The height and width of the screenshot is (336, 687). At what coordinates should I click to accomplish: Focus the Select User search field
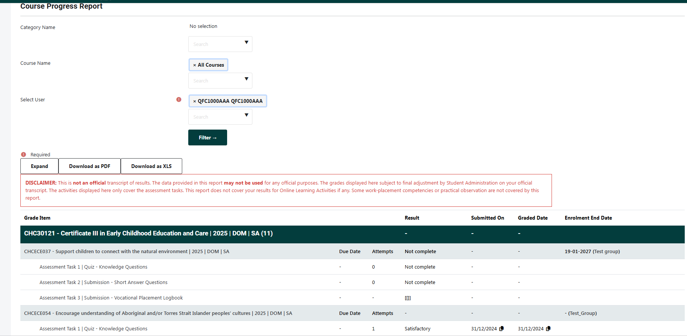tap(215, 117)
